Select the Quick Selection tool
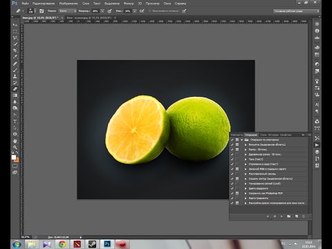332x249 pixels. pos(15,44)
